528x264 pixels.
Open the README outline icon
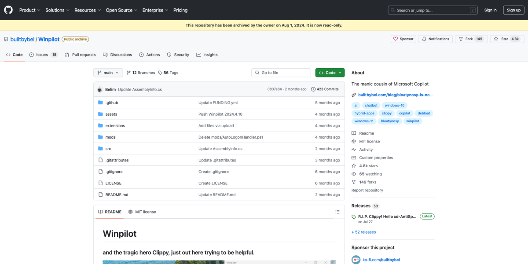pyautogui.click(x=337, y=212)
